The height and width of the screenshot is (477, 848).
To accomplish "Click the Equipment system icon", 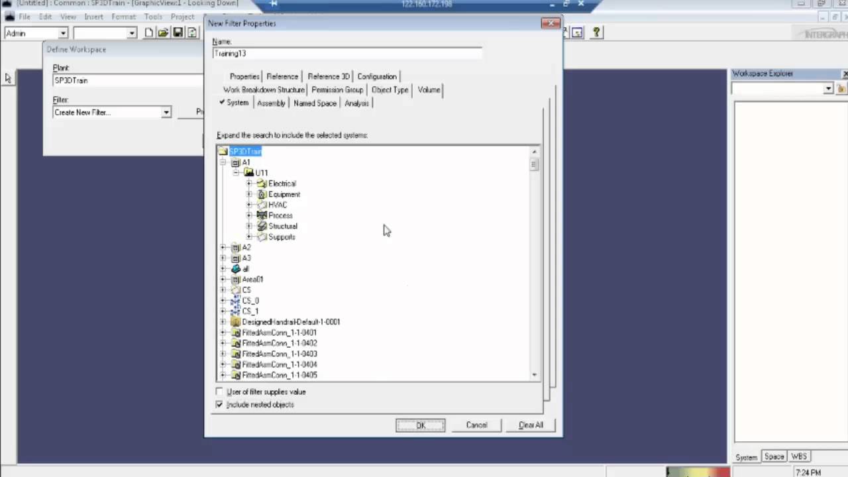I will (262, 194).
